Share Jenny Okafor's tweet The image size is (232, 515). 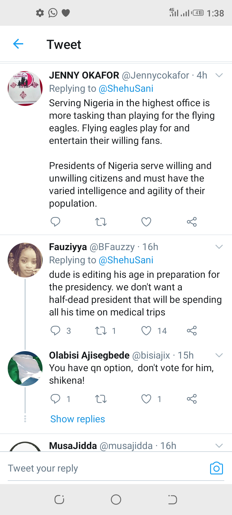click(x=192, y=222)
